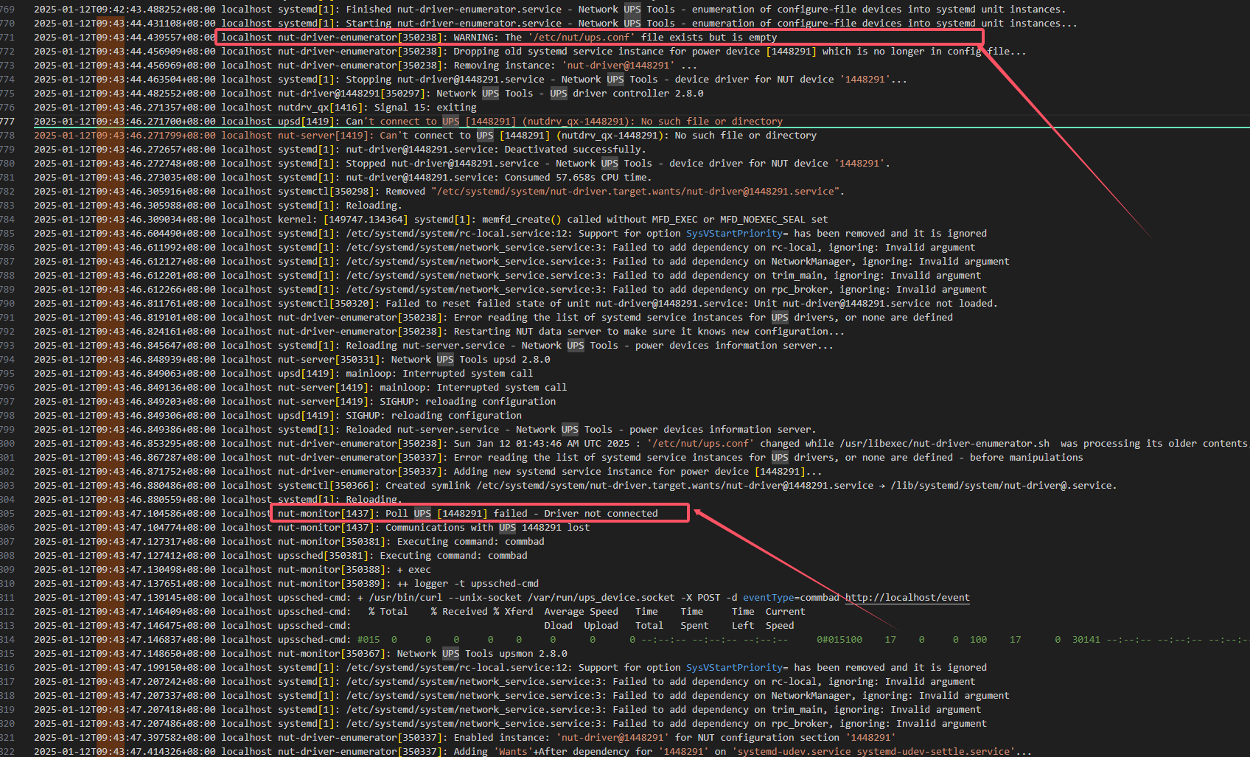This screenshot has width=1250, height=757.
Task: Select the 'Starting nut-driver-enumerator.service' log line
Action: point(556,24)
